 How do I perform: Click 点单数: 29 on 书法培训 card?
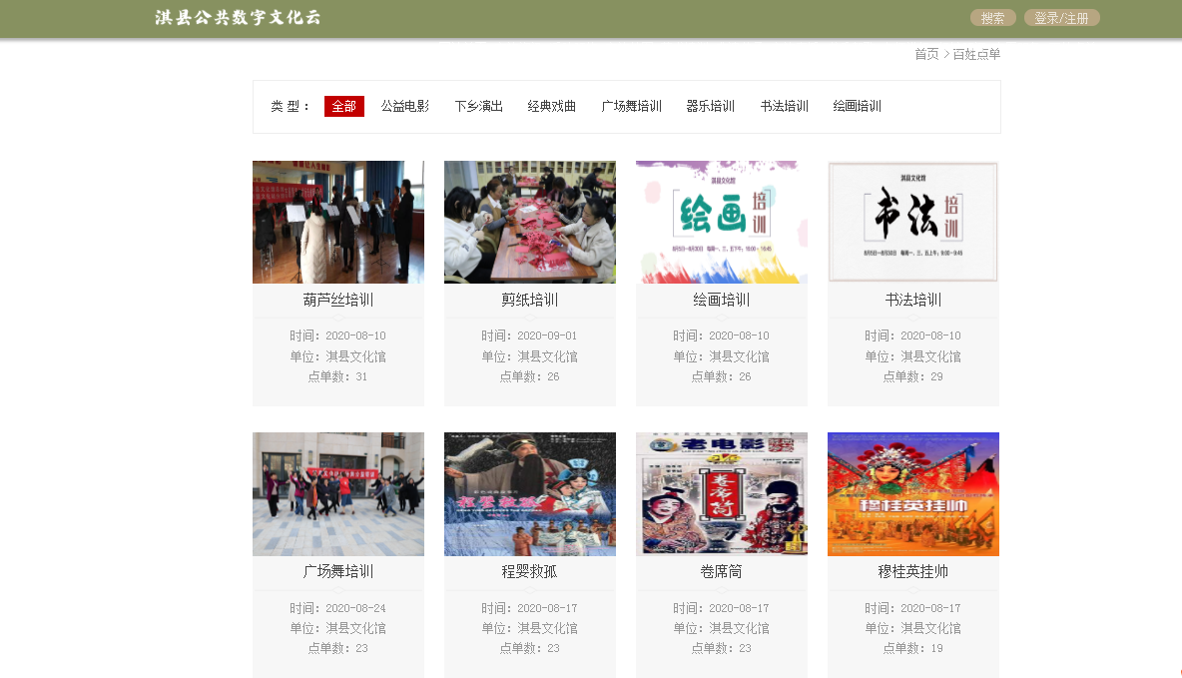[912, 376]
